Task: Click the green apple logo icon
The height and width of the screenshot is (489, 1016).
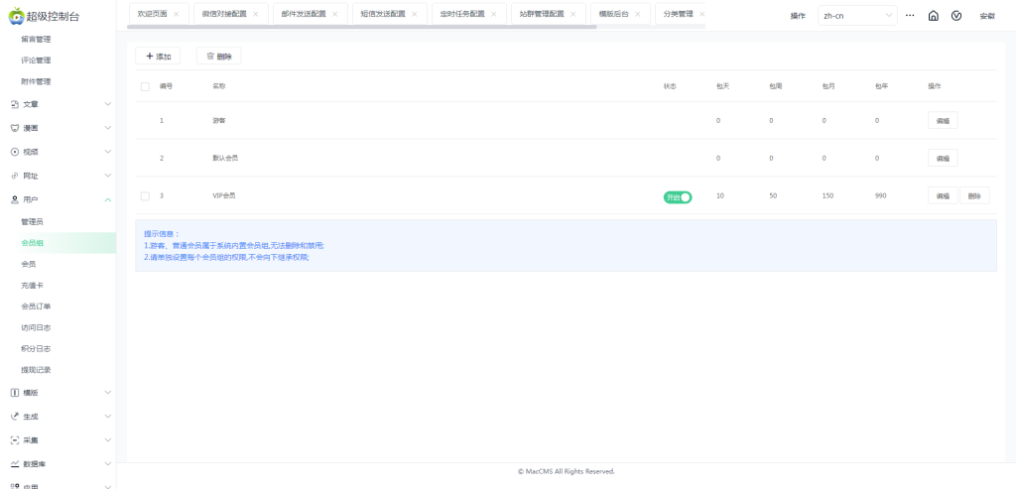Action: pyautogui.click(x=16, y=16)
